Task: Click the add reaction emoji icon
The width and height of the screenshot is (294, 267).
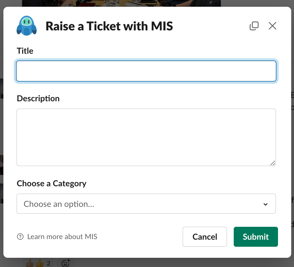Action: point(66,263)
